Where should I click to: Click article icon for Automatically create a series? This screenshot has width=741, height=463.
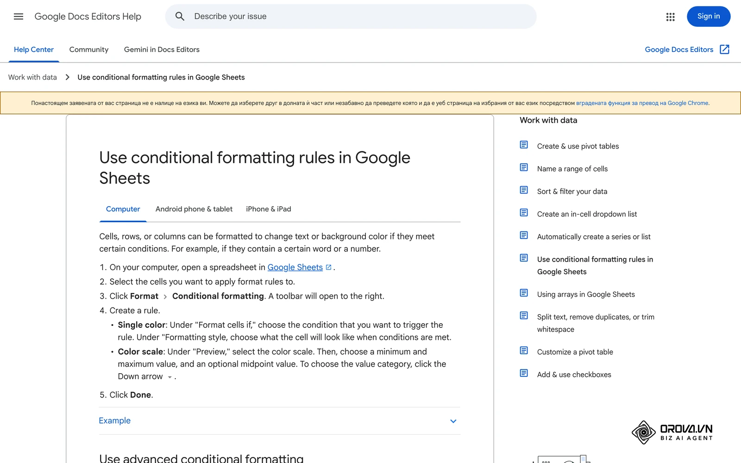pos(524,236)
